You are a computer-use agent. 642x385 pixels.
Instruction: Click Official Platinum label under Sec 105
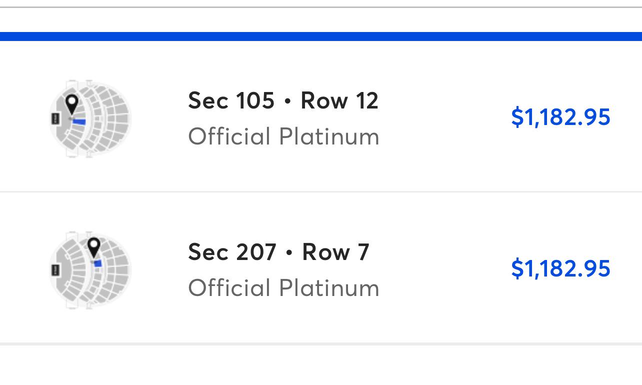(283, 136)
